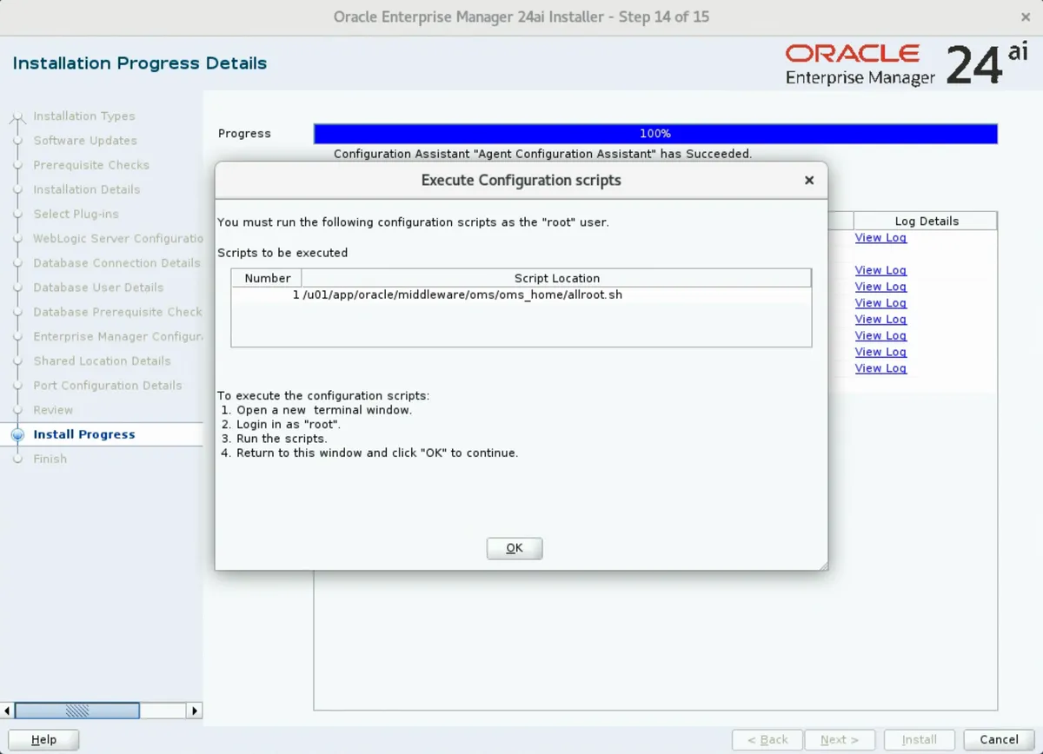
Task: Click OK to continue after running scripts
Action: click(x=514, y=547)
